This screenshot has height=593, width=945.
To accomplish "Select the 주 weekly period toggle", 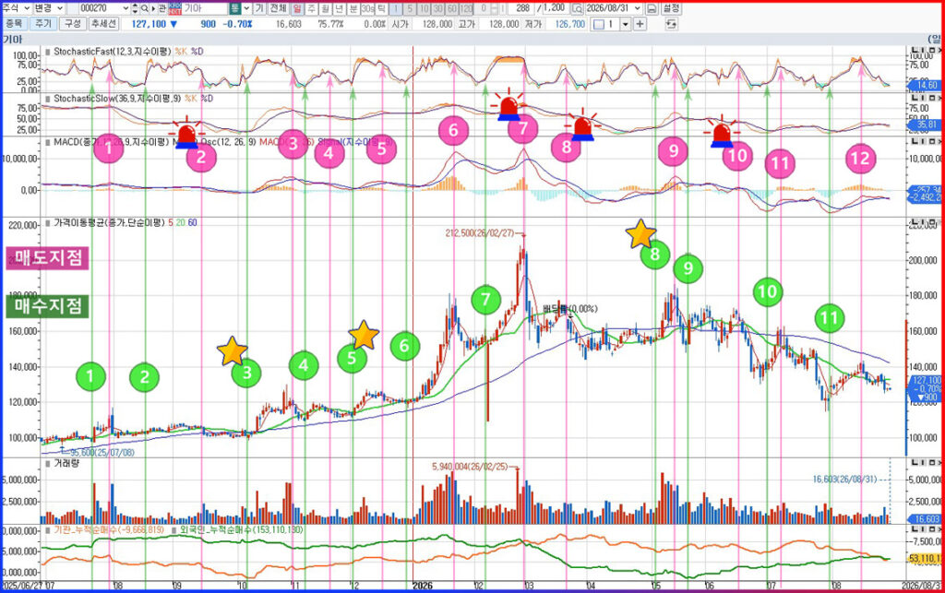I will [x=311, y=8].
